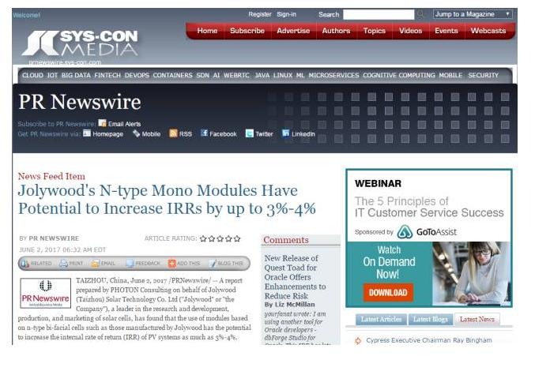Click the Email Alerts envelope icon

point(102,124)
